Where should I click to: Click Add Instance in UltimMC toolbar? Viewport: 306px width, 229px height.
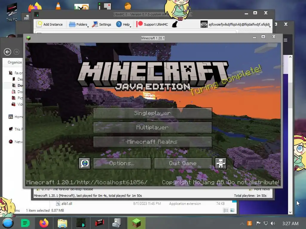click(50, 24)
